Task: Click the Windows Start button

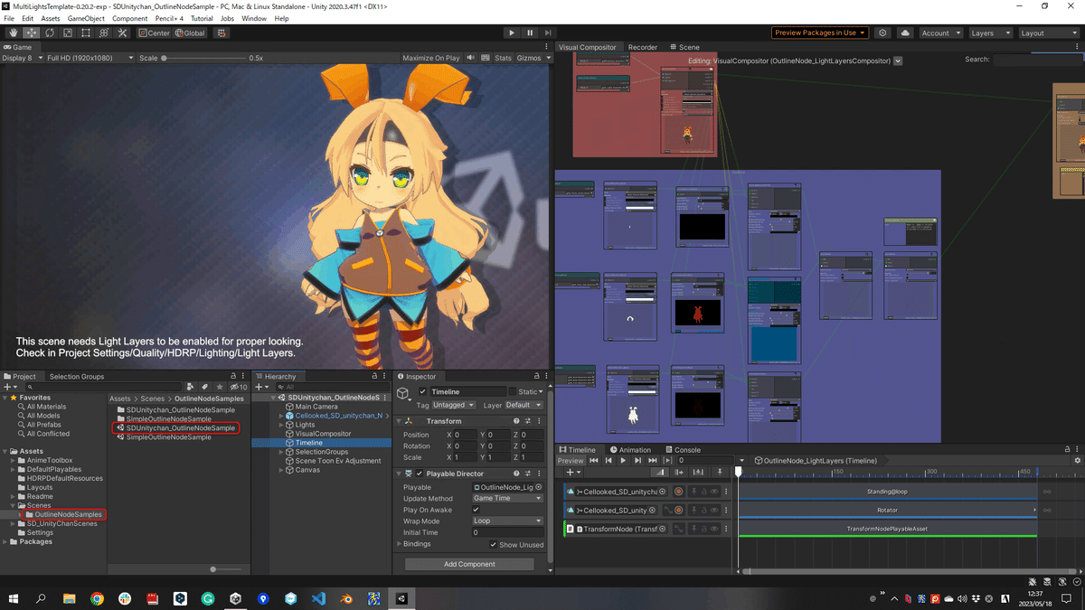Action: (x=14, y=598)
